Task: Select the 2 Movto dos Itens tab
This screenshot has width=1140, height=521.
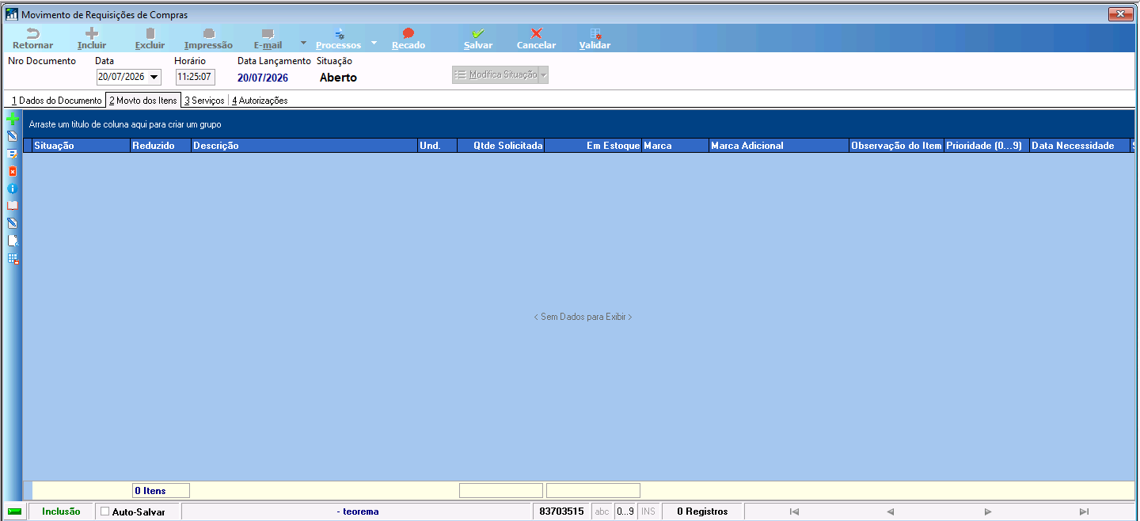Action: [x=143, y=101]
